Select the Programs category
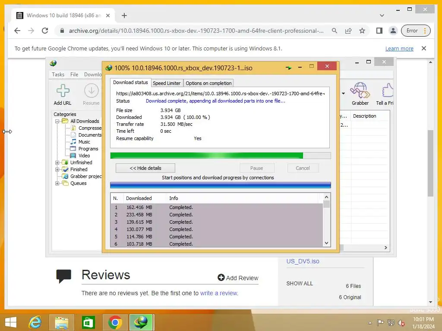Image resolution: width=442 pixels, height=331 pixels. 88,149
